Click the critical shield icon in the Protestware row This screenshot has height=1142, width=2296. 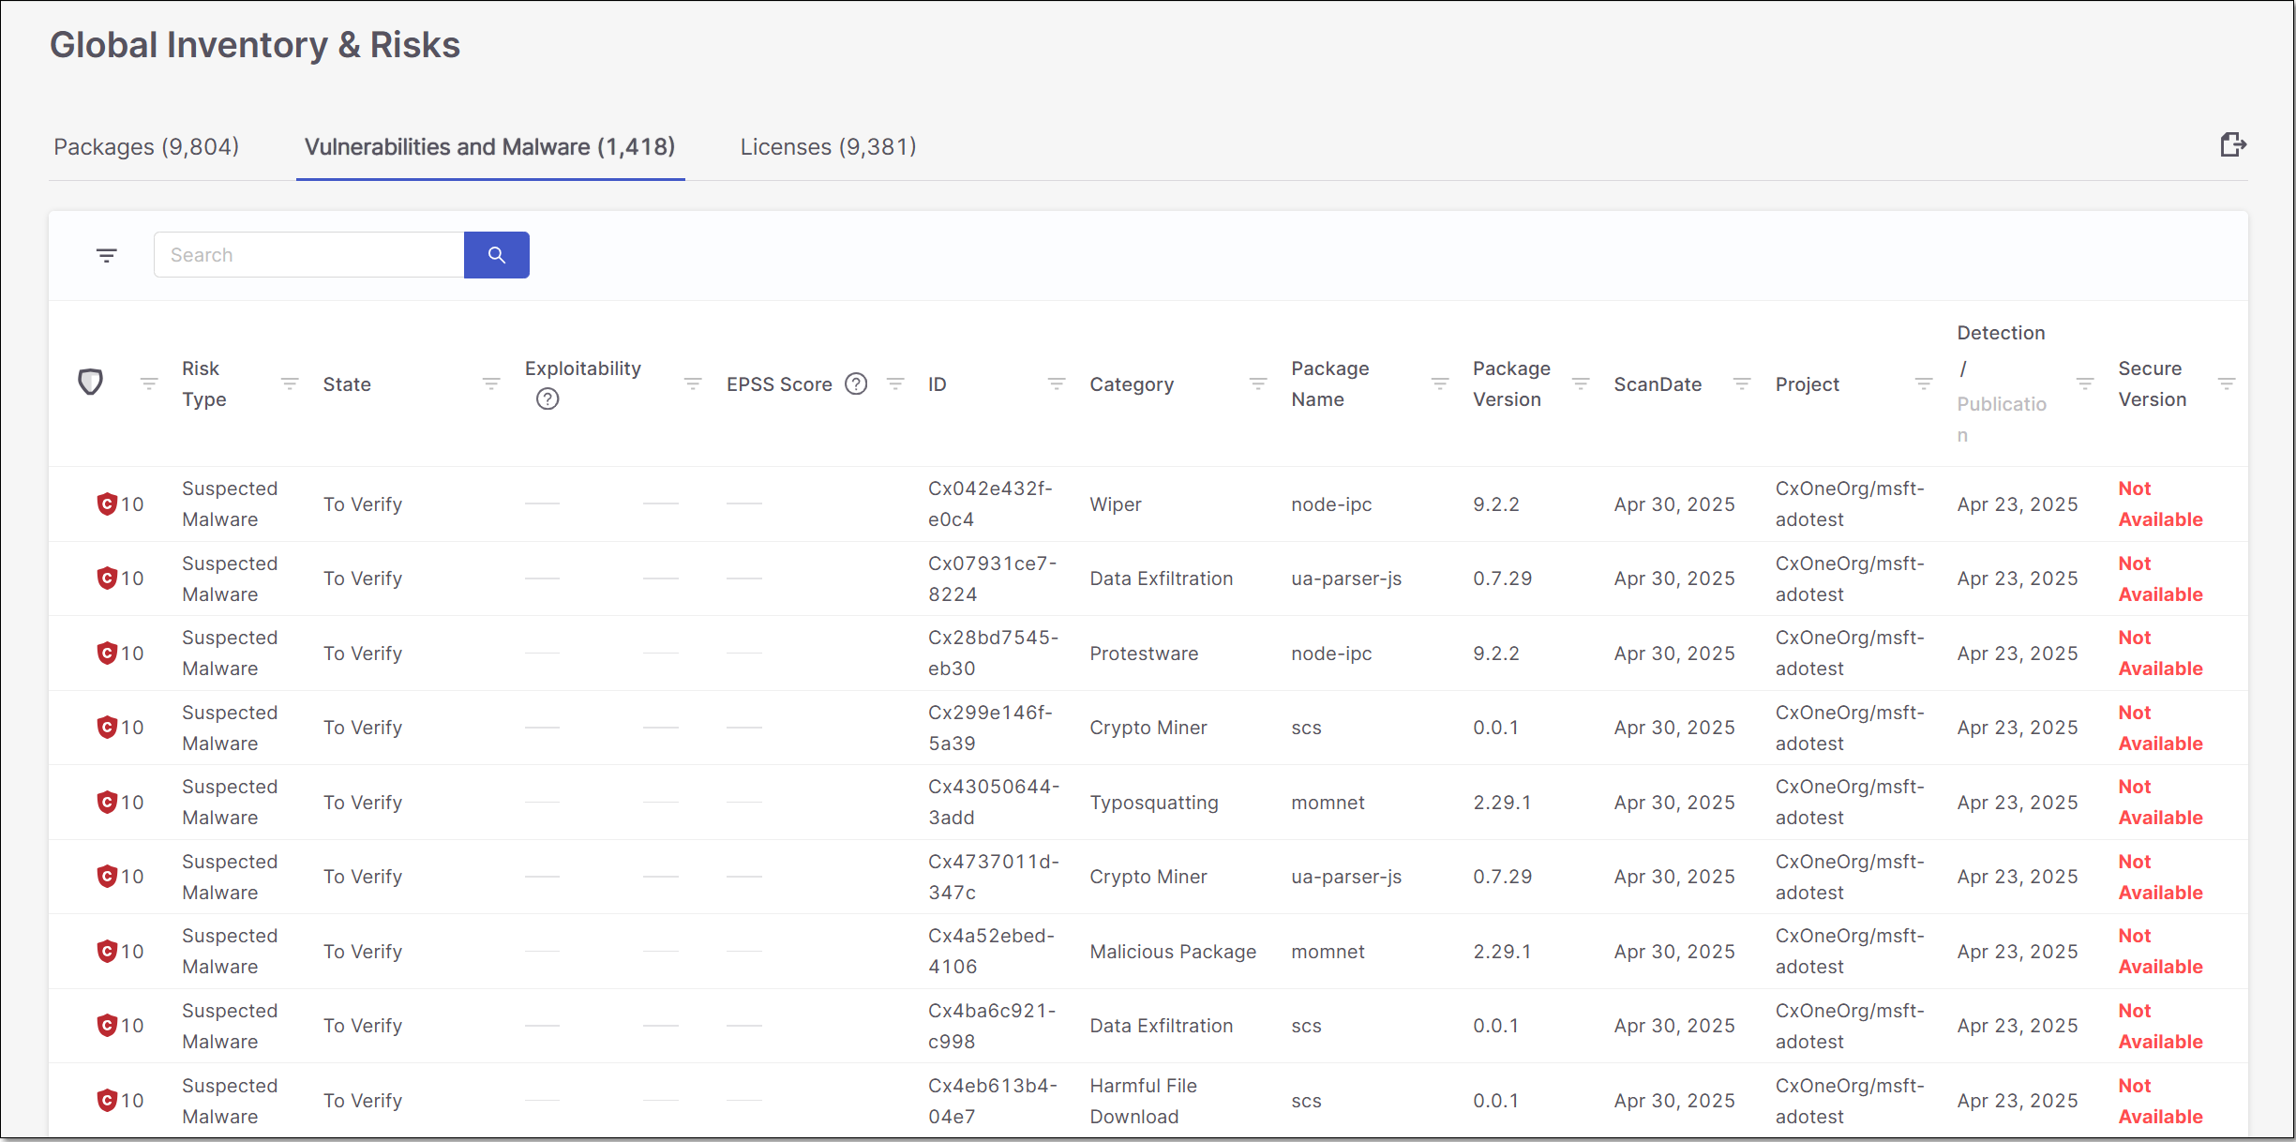coord(107,654)
